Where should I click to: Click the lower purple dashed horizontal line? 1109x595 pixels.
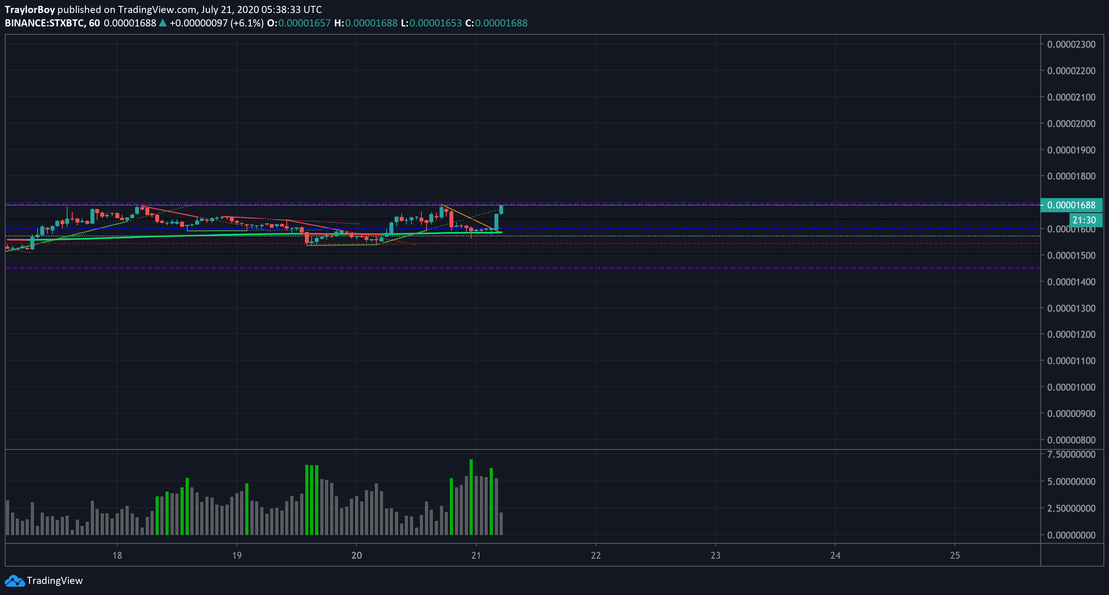click(523, 268)
